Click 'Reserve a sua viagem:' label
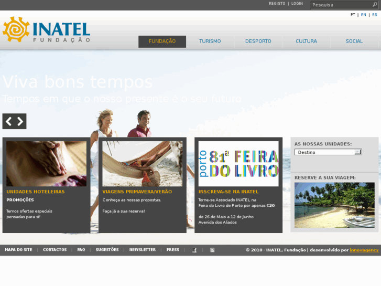This screenshot has width=381, height=286. coord(325,178)
